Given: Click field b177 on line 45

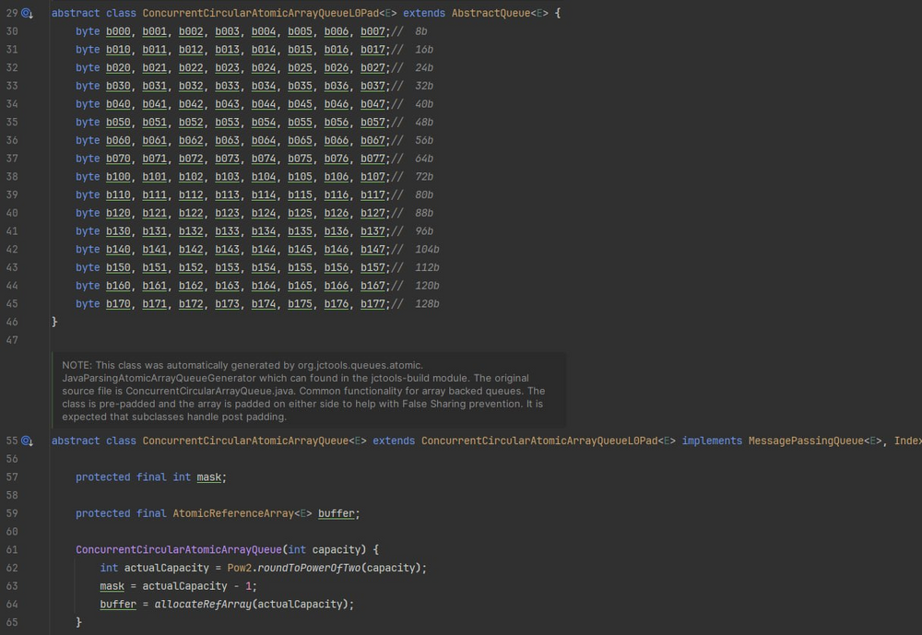Looking at the screenshot, I should click(x=372, y=304).
